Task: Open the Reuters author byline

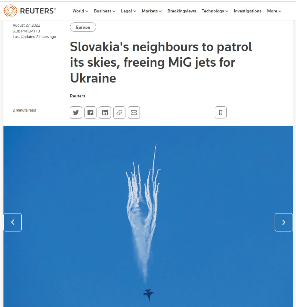Action: (78, 96)
